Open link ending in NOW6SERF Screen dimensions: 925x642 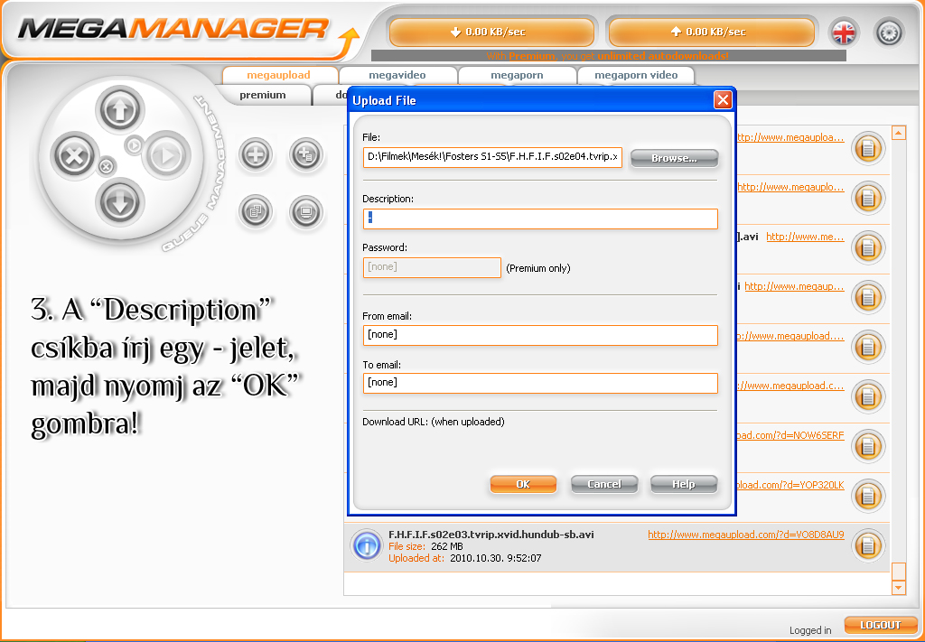click(x=790, y=435)
